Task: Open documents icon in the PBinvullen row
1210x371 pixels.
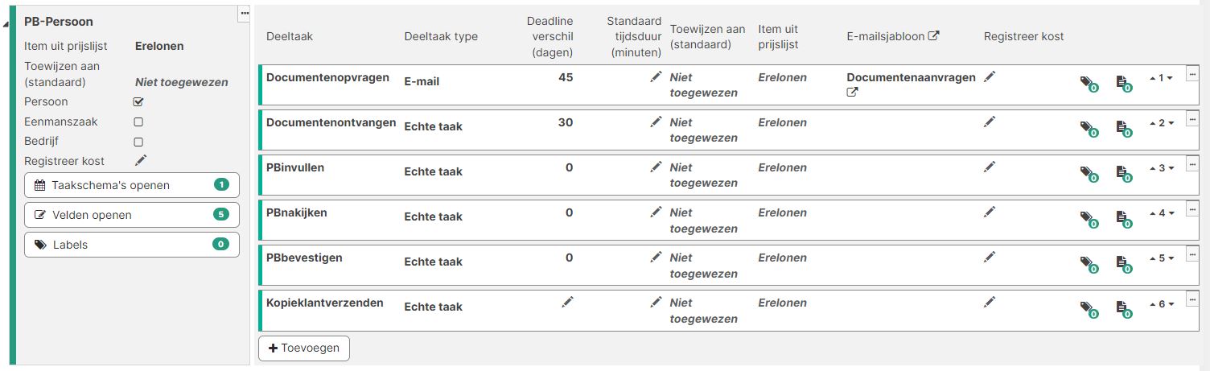Action: click(x=1124, y=172)
